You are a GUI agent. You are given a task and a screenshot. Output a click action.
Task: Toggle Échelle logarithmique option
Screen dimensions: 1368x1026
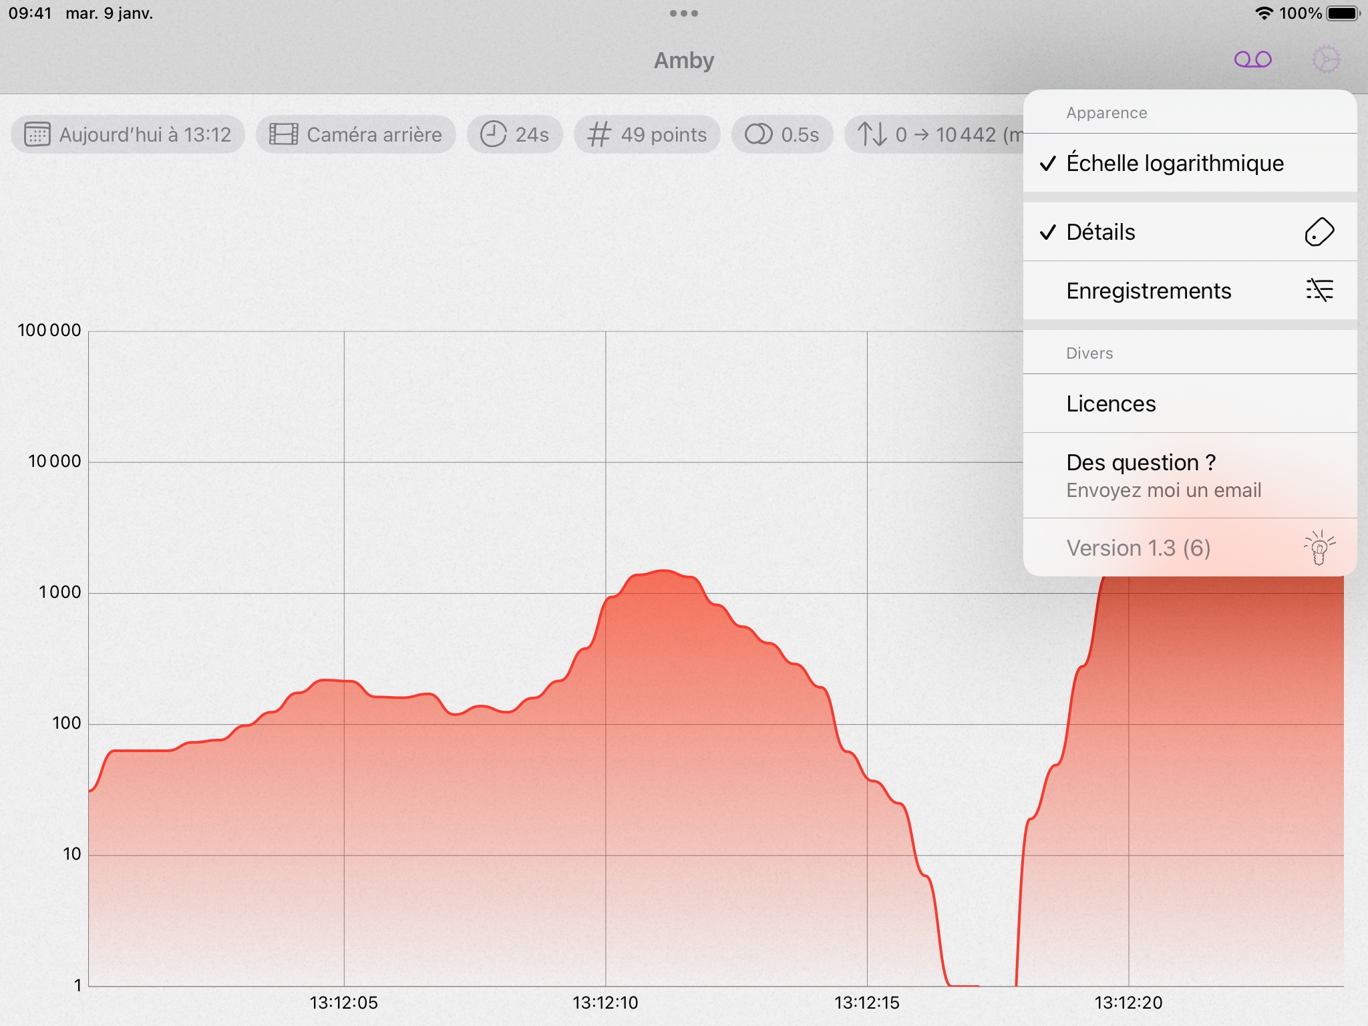point(1190,163)
